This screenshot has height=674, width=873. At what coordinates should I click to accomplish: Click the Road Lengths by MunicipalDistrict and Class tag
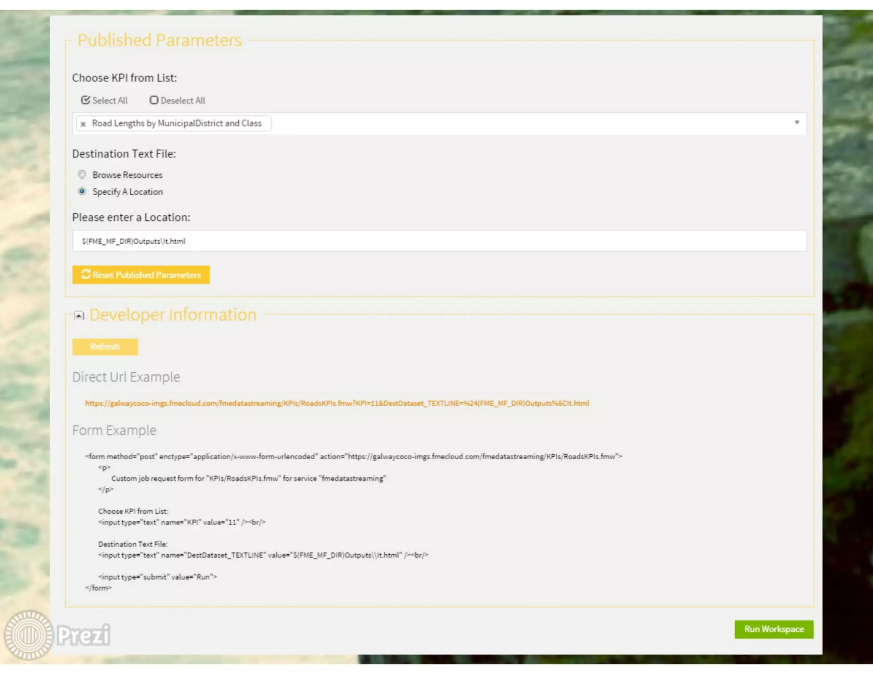176,124
